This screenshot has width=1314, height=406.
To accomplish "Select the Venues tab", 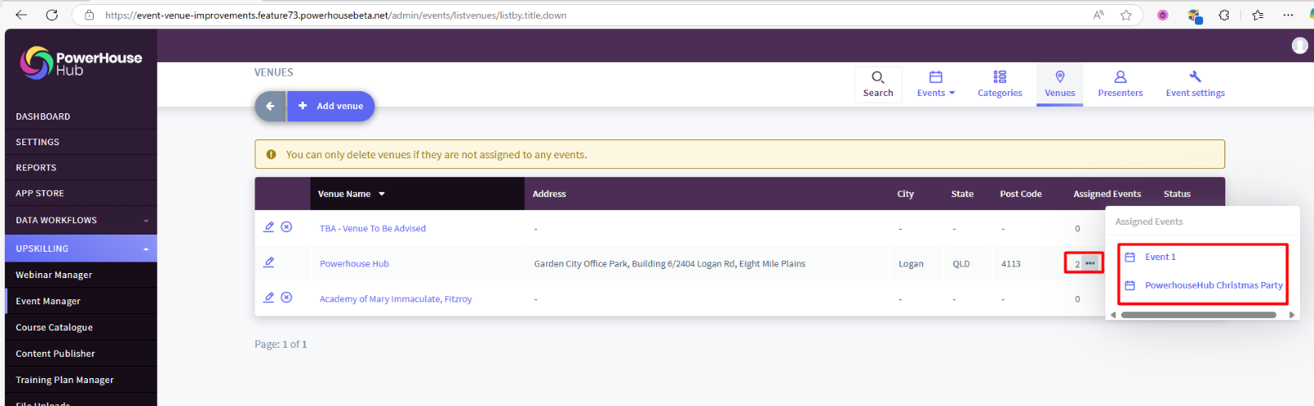I will click(x=1059, y=84).
